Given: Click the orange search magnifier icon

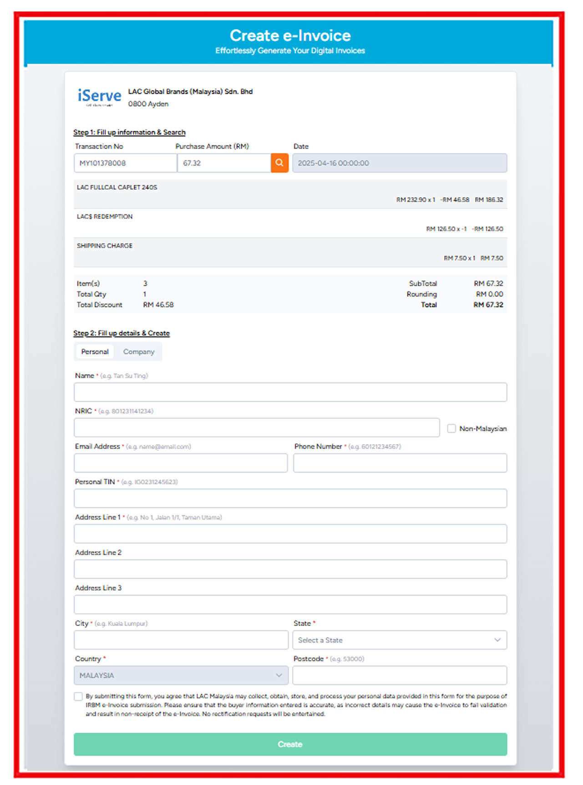Looking at the screenshot, I should tap(279, 163).
